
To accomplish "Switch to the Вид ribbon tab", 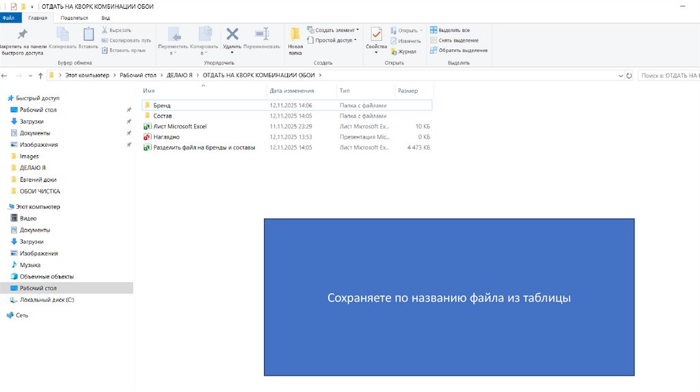I will (x=105, y=18).
